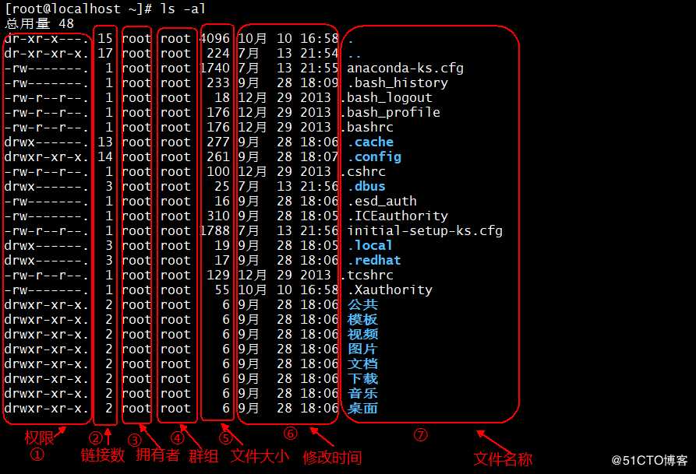Image resolution: width=696 pixels, height=474 pixels.
Task: Select the .Xauthority file name
Action: (389, 290)
